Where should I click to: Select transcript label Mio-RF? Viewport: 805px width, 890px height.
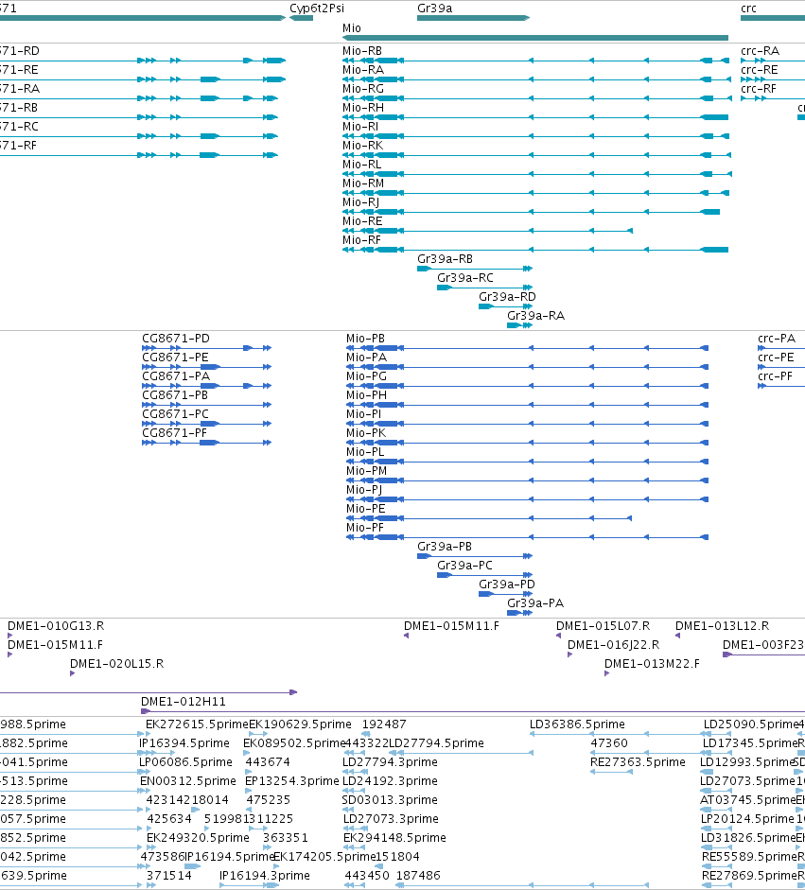click(x=361, y=240)
